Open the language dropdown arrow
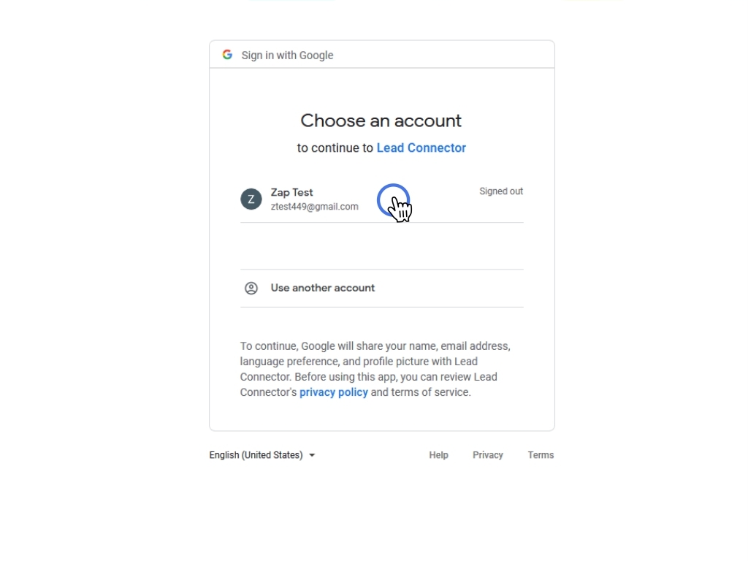The width and height of the screenshot is (748, 561). point(312,455)
